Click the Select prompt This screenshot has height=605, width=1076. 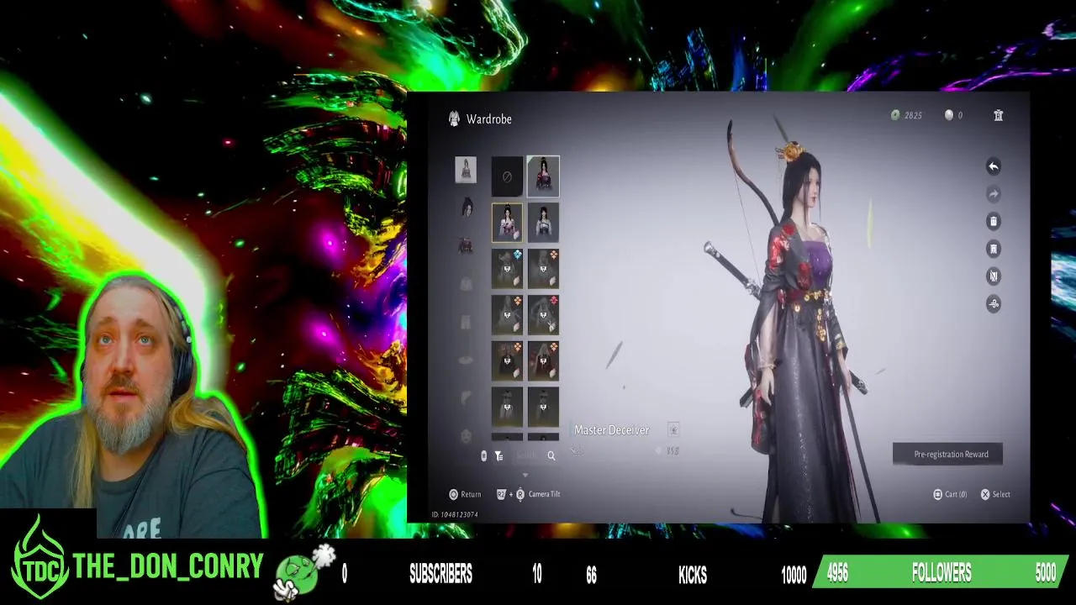click(995, 494)
